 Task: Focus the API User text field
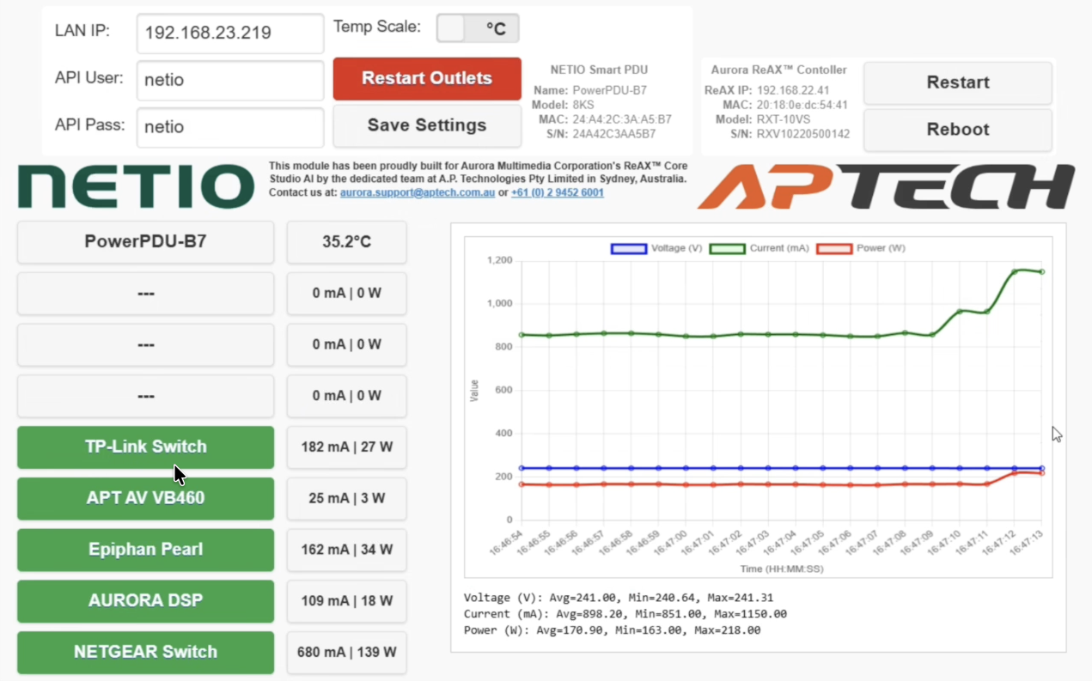click(x=229, y=80)
